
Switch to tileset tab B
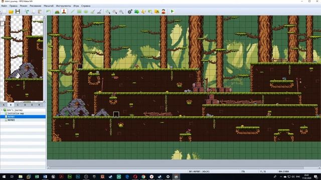11,104
